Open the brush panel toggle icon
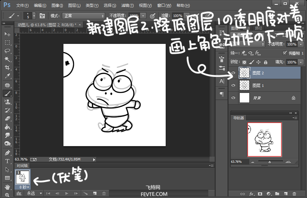 click(42, 16)
